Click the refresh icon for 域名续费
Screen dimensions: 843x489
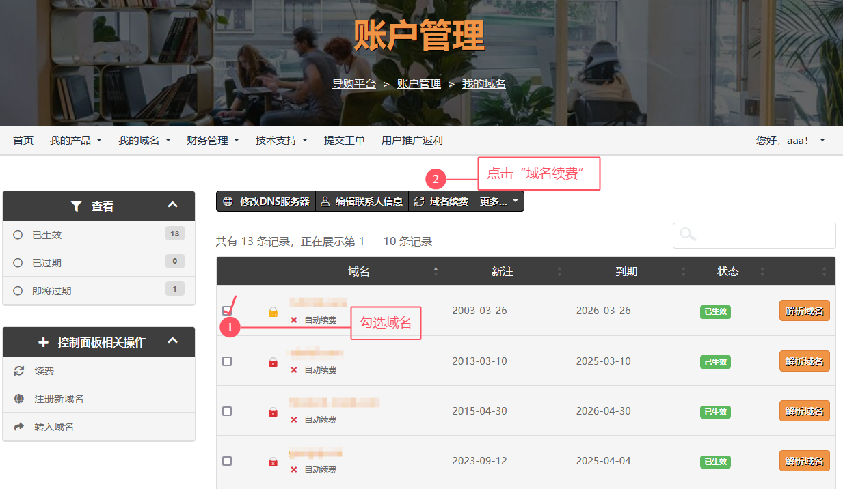tap(419, 201)
